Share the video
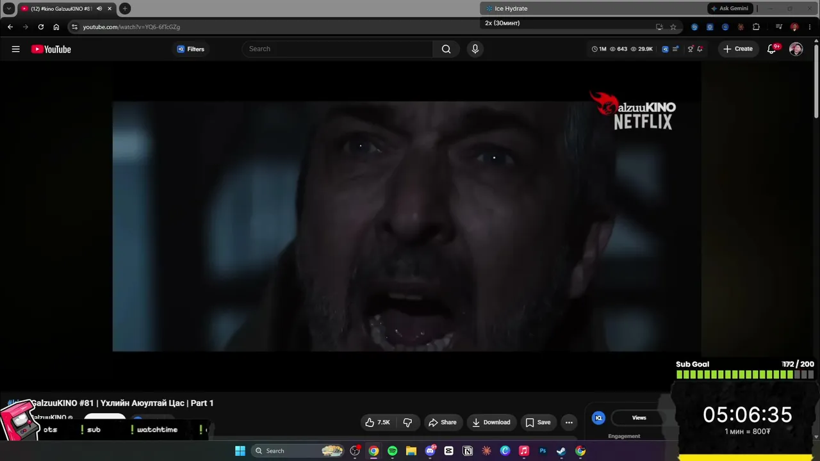Image resolution: width=820 pixels, height=461 pixels. 442,423
